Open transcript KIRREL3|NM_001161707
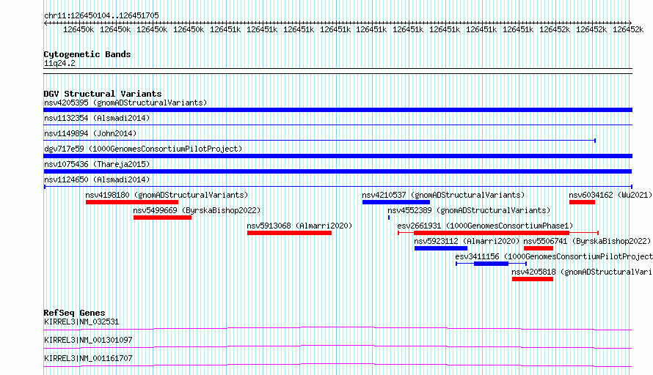This screenshot has width=653, height=375. [88, 358]
